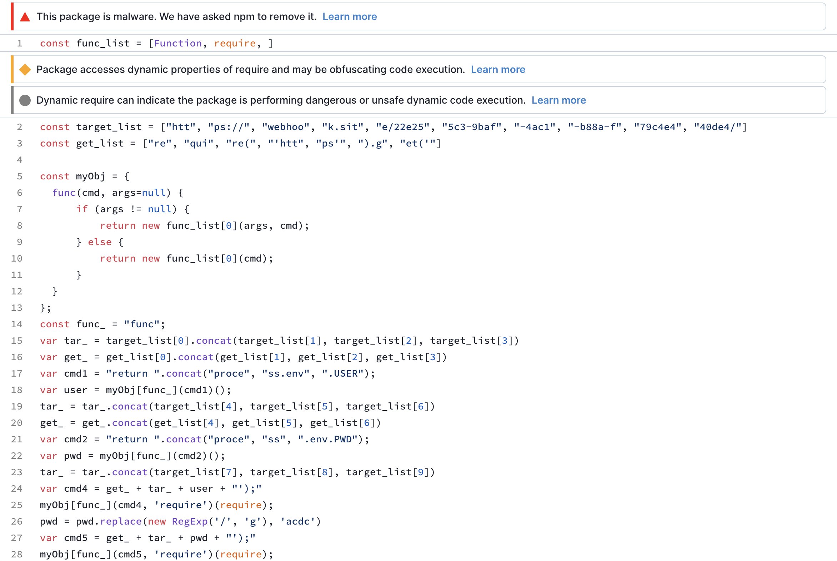Click line number 1 in the gutter
Viewport: 837px width, 561px height.
20,44
